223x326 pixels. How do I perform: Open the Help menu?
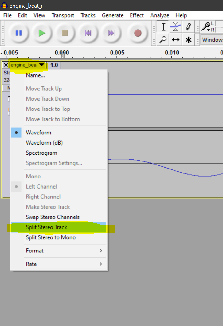(x=181, y=15)
